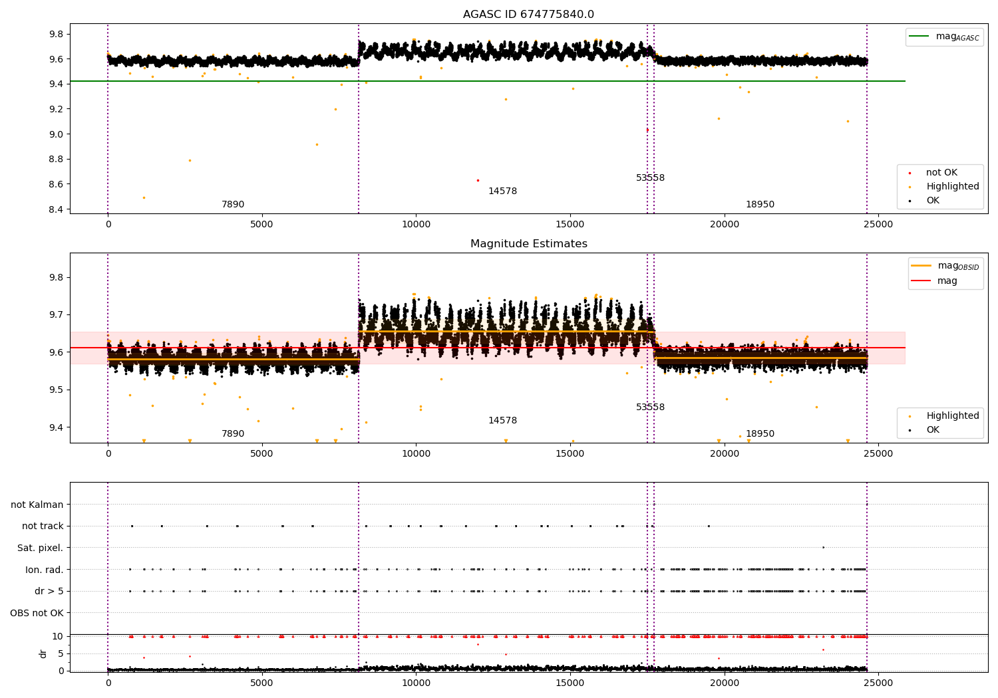
Task: Click the "dr" y-axis label
Action: 43,653
